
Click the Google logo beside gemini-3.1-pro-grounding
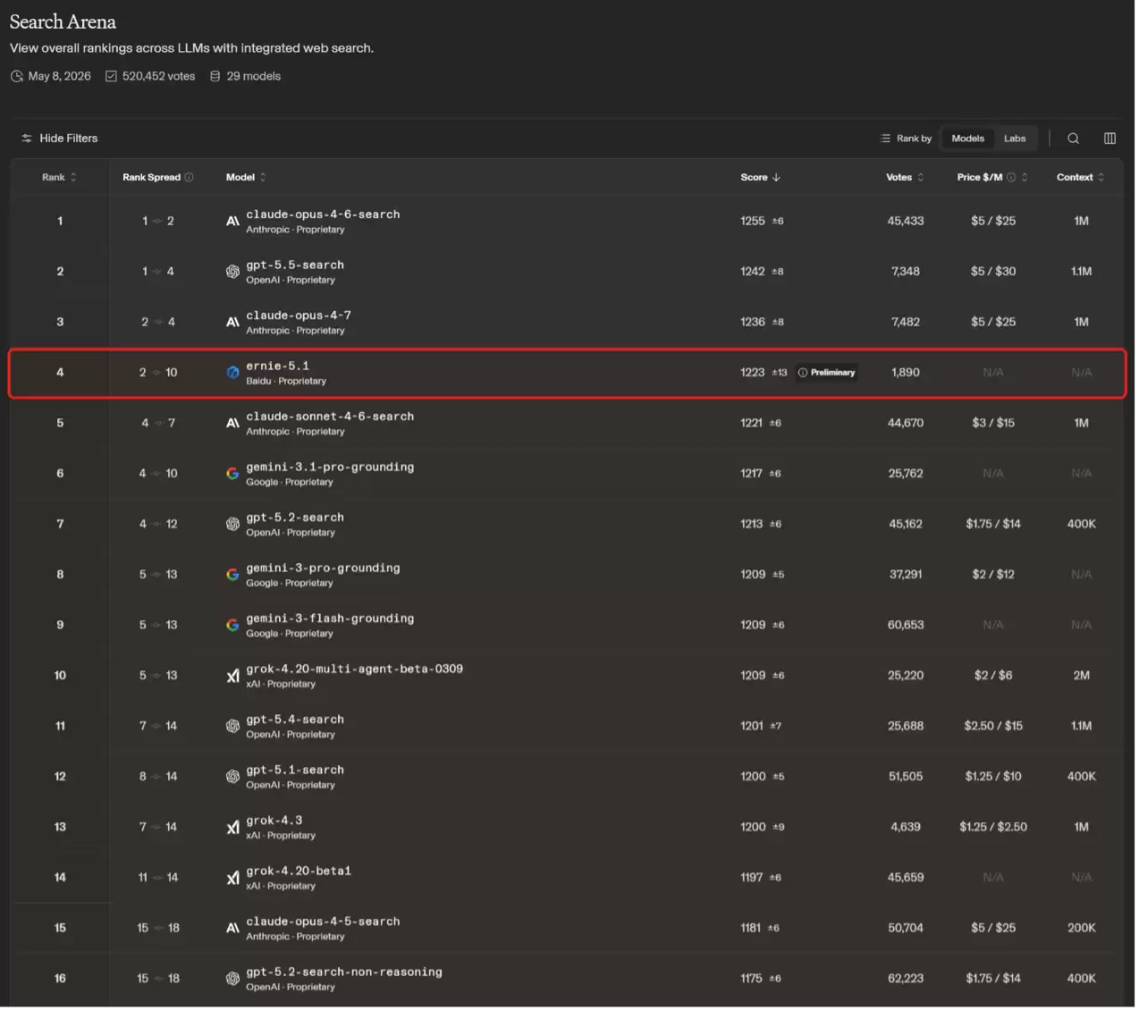(x=233, y=475)
